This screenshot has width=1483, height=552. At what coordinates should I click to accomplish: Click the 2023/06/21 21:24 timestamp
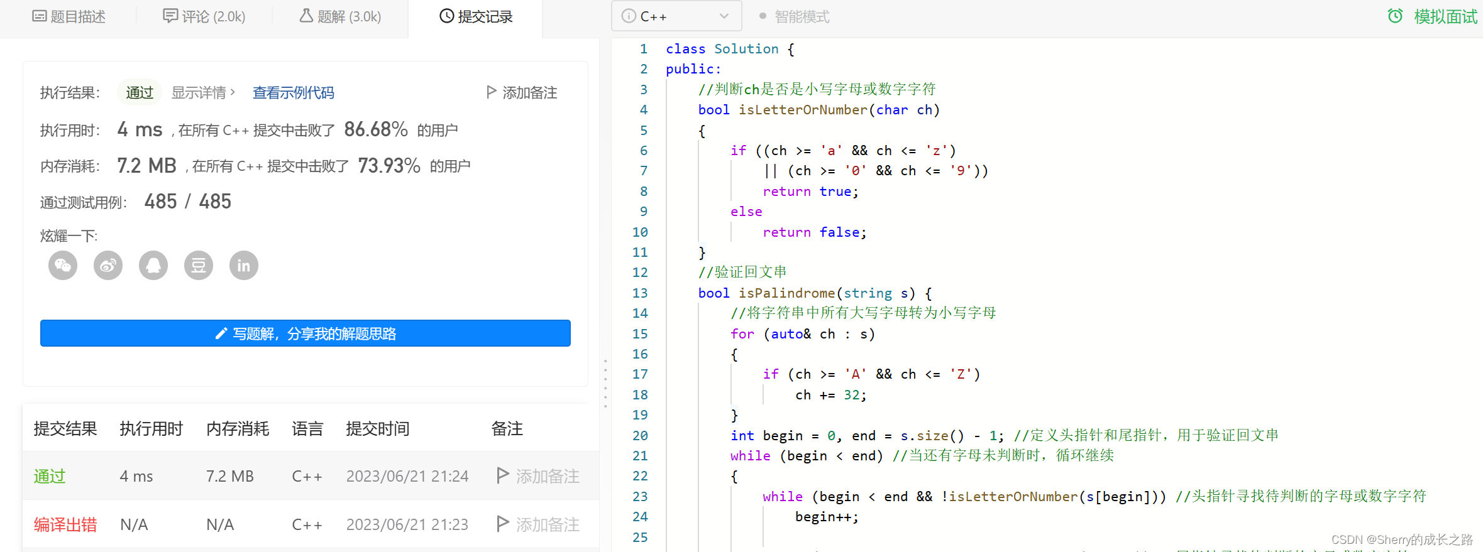(407, 476)
